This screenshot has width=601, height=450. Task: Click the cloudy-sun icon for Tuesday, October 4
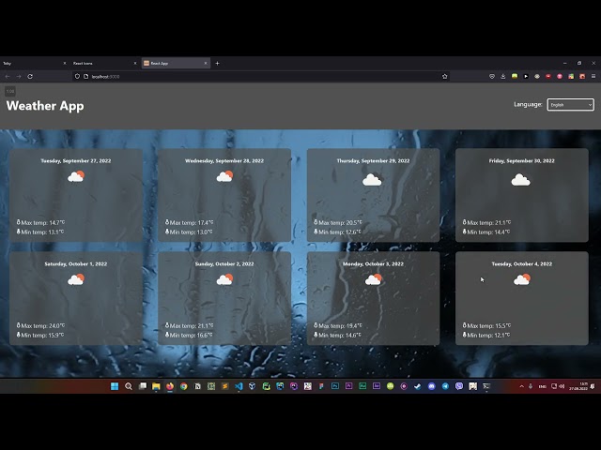(522, 279)
